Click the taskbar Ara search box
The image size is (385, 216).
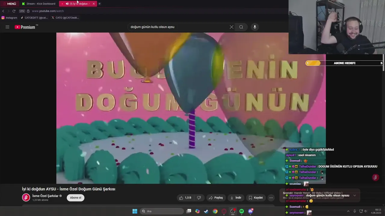[x=162, y=211]
